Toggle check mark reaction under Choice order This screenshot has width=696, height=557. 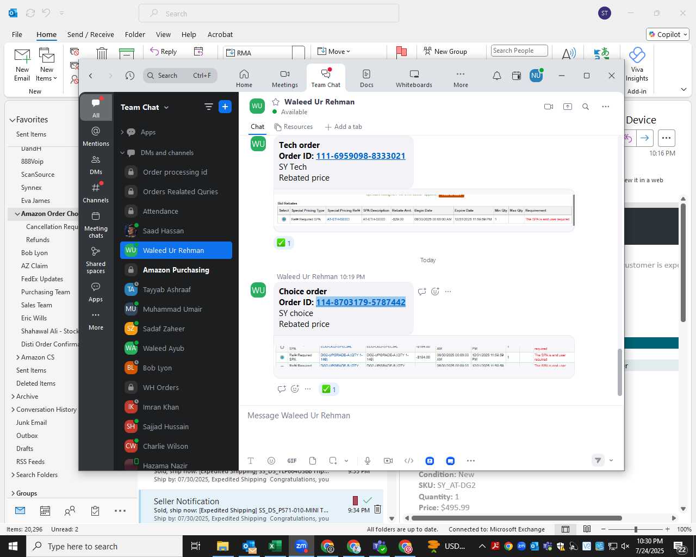pyautogui.click(x=329, y=389)
